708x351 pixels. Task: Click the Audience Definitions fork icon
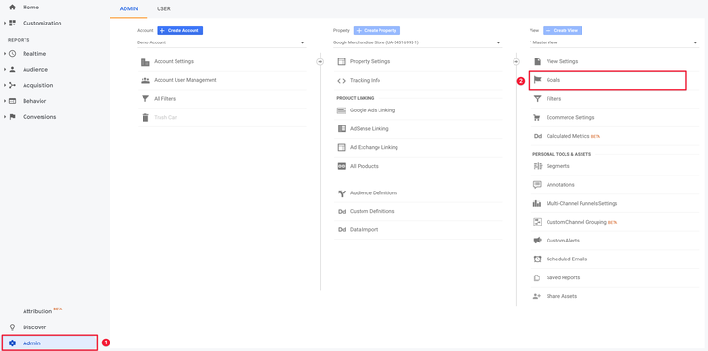click(x=342, y=193)
